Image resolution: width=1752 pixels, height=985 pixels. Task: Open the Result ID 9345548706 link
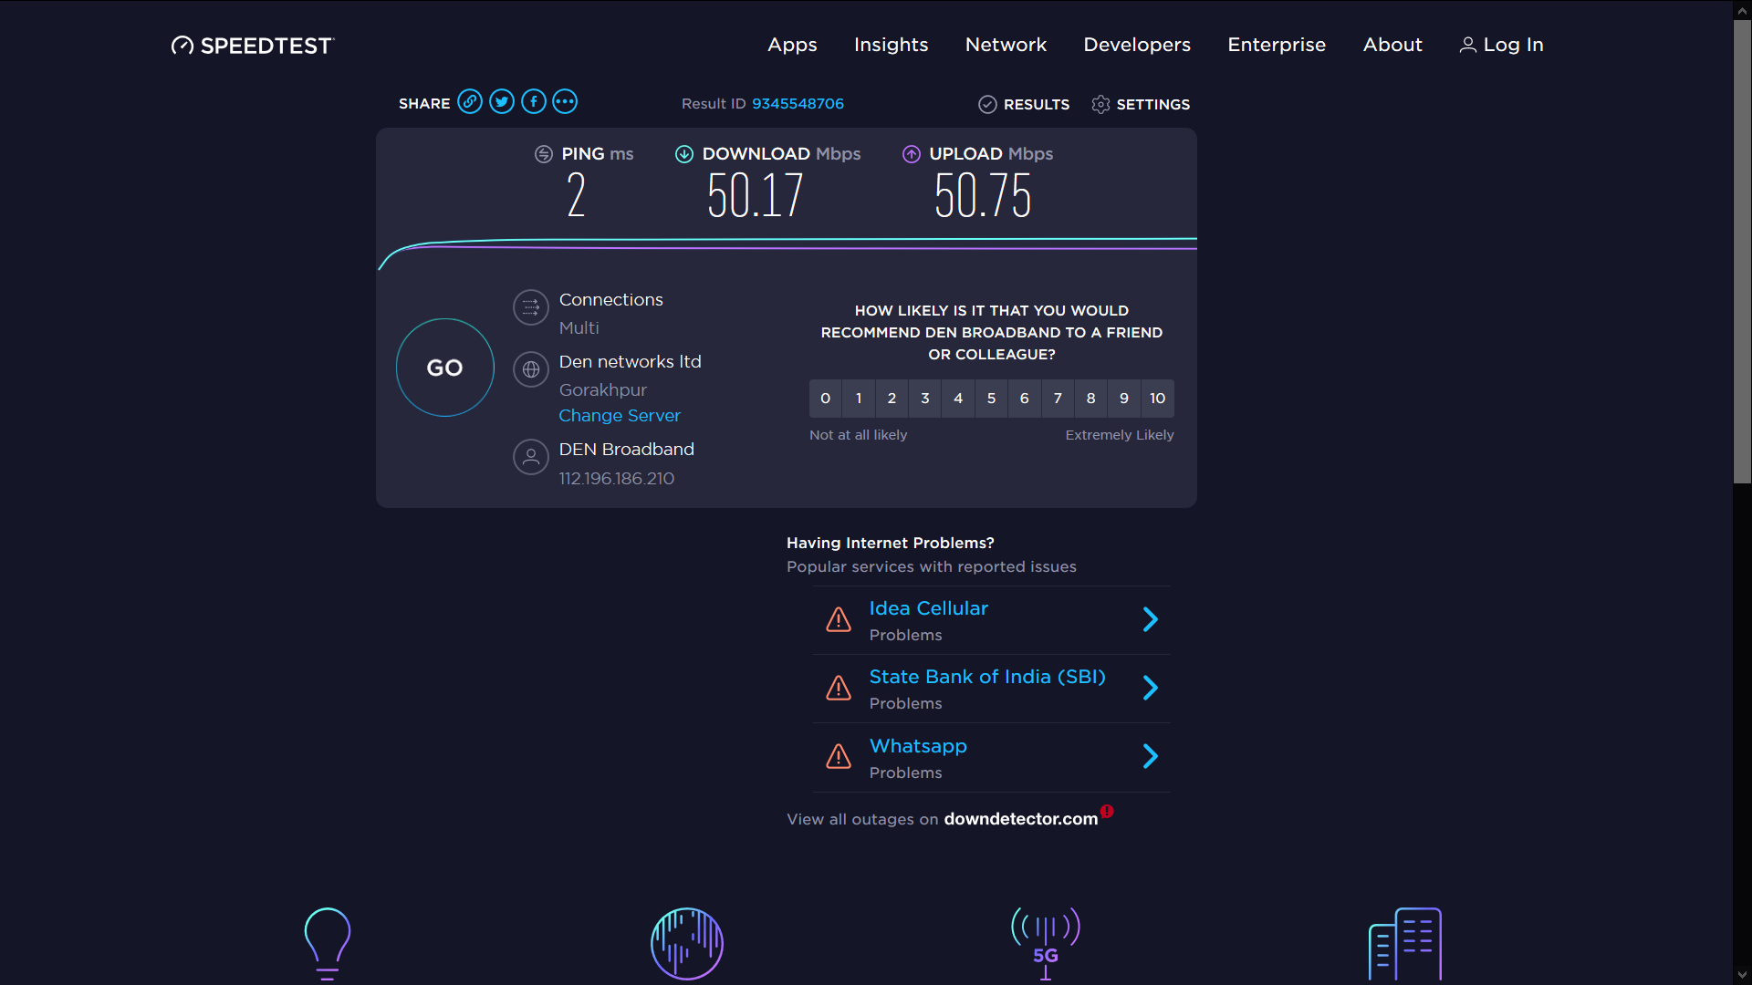(x=798, y=104)
